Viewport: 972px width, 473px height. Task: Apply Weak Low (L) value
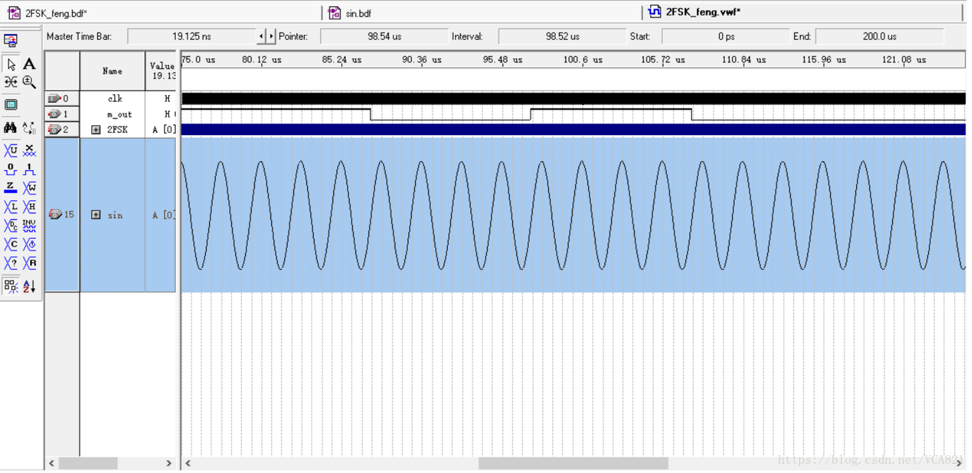coord(11,207)
